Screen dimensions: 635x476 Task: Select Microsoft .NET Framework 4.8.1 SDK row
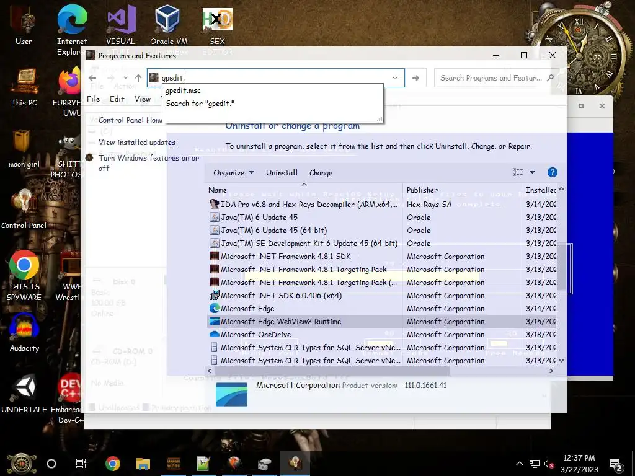click(381, 256)
